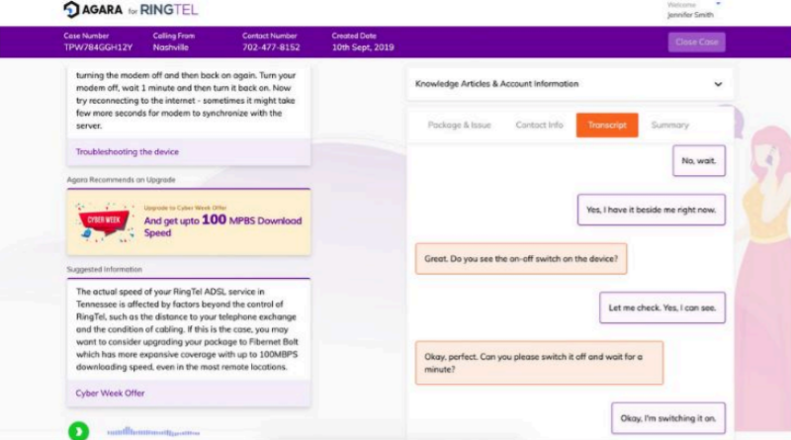Switch to Package & Issue tab
This screenshot has height=440, width=791.
point(459,126)
